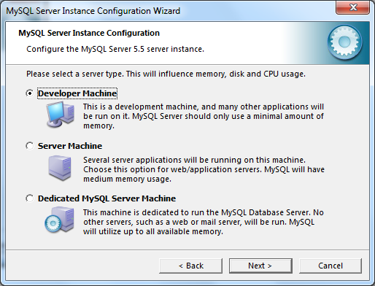Screen dimensions: 375x286
Task: Proceed with the Next button
Action: tap(260, 266)
